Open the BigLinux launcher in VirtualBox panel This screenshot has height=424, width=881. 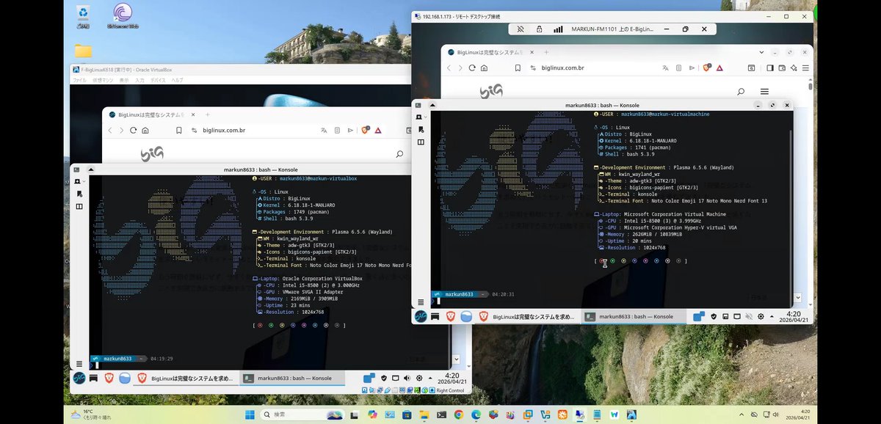click(x=79, y=378)
